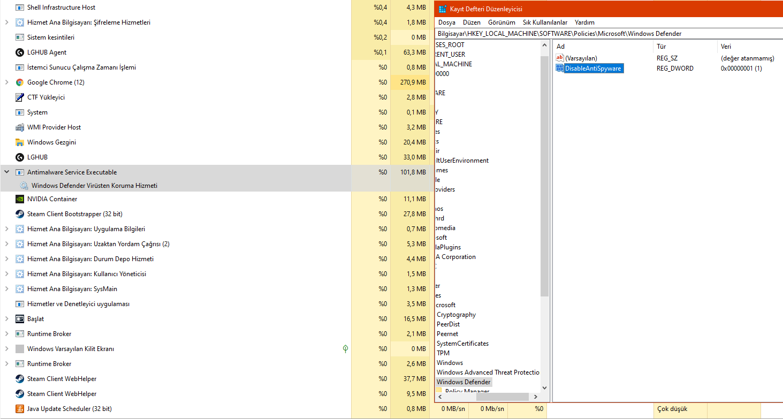This screenshot has height=419, width=783.
Task: Select the Windows Defender key in the tree
Action: pyautogui.click(x=463, y=382)
